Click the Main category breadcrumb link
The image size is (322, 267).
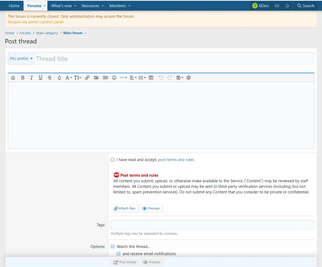(47, 33)
